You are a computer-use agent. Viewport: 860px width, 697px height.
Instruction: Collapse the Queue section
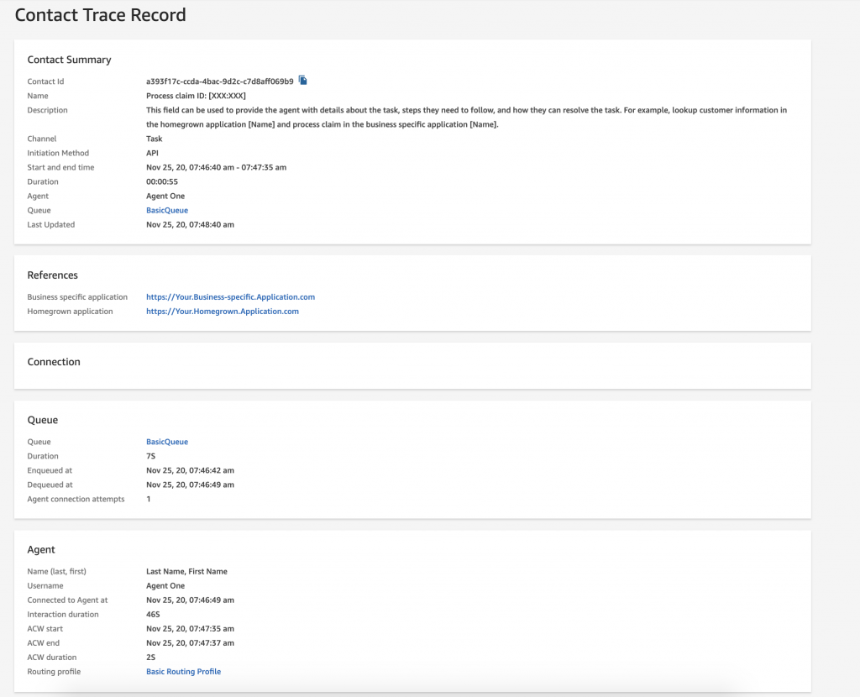pos(43,419)
